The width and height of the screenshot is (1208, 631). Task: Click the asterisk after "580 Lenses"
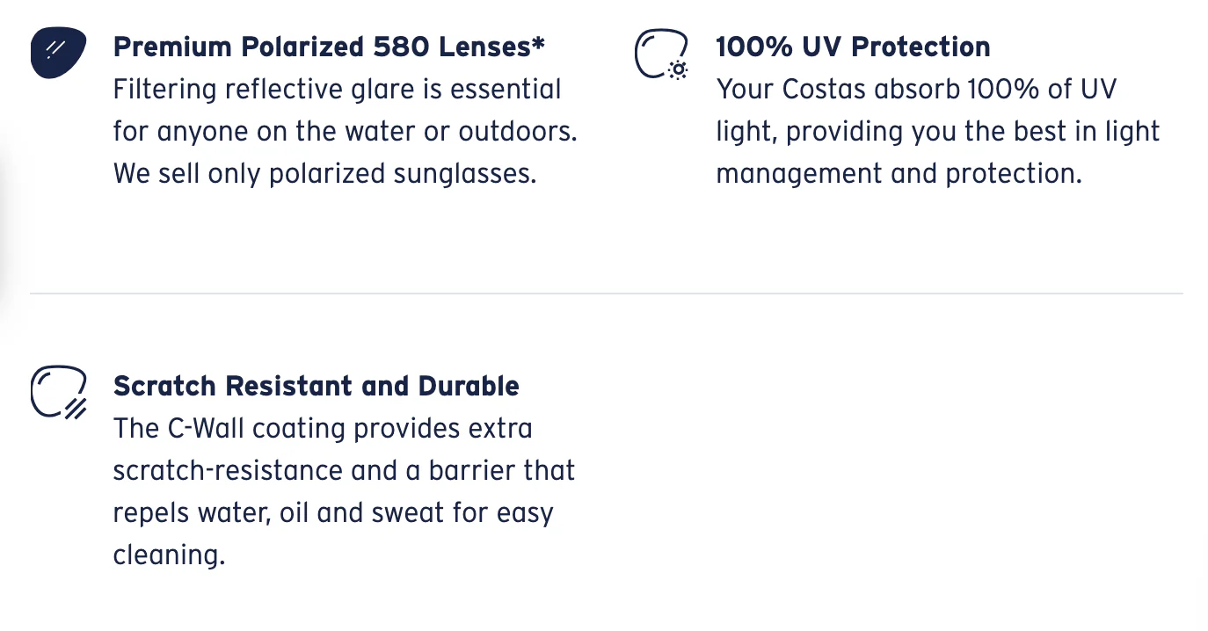pos(537,42)
